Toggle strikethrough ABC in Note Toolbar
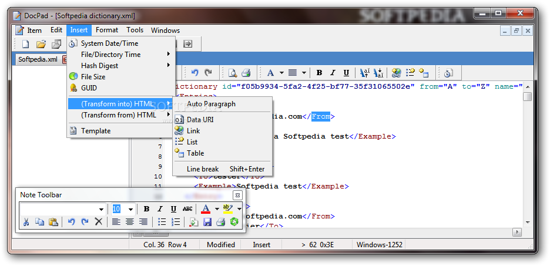550x266 pixels. [187, 209]
